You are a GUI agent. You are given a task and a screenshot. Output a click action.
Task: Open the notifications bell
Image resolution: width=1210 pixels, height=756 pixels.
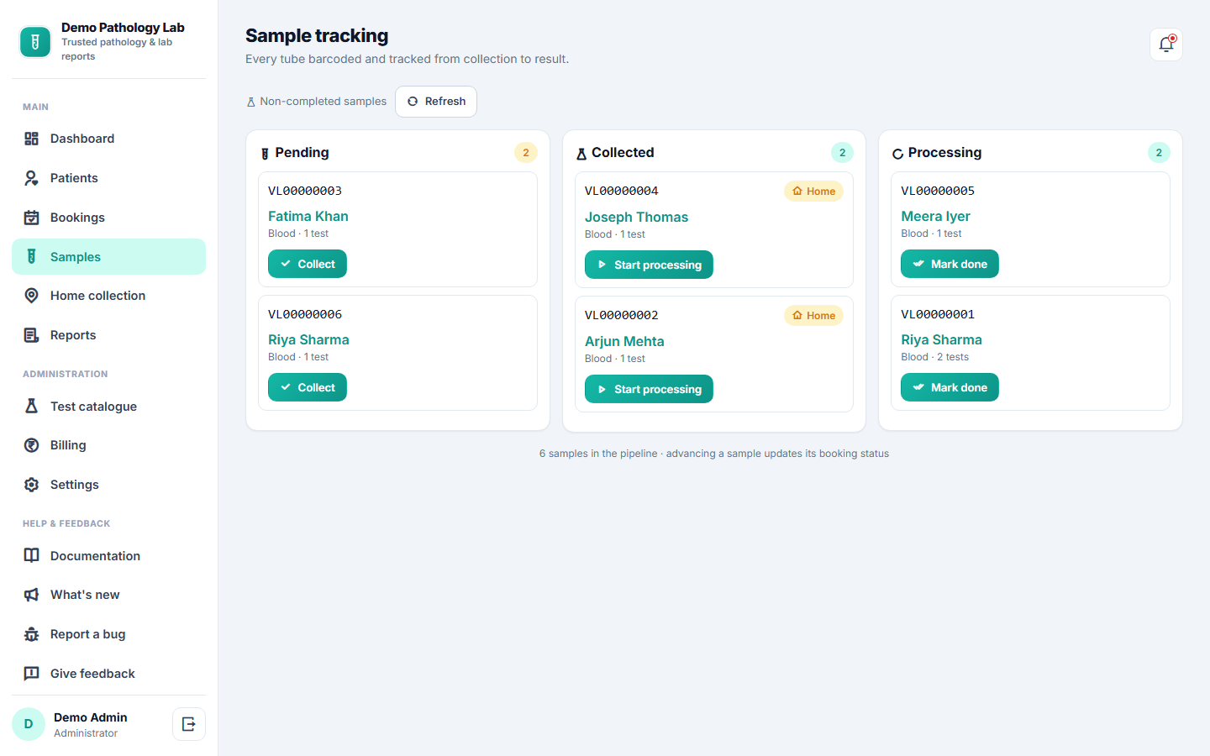coord(1165,45)
